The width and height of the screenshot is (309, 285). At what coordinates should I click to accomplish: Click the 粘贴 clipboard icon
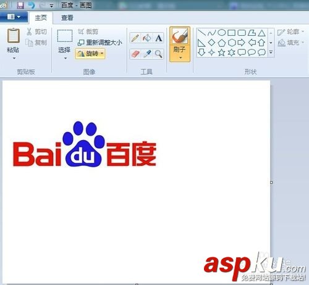[x=14, y=36]
